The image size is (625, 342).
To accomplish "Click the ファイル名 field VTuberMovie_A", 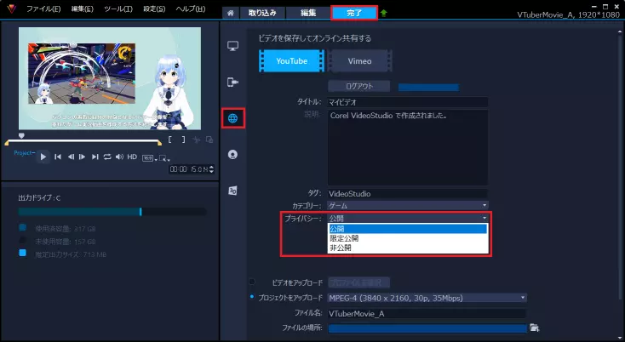I will (427, 314).
